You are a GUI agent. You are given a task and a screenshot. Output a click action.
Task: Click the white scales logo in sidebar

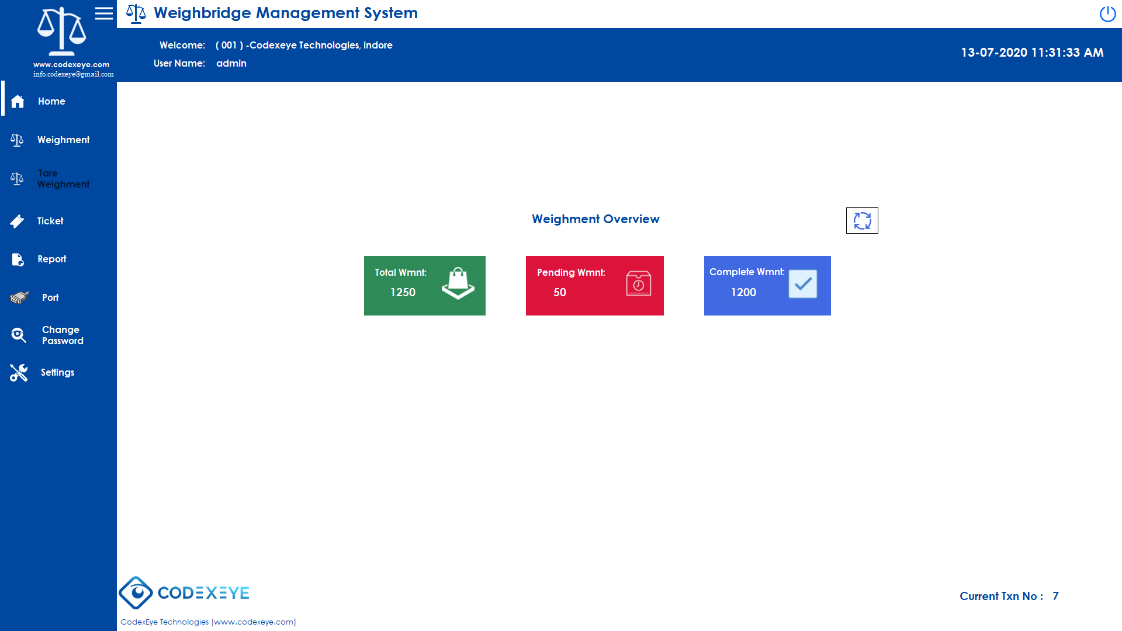tap(61, 31)
